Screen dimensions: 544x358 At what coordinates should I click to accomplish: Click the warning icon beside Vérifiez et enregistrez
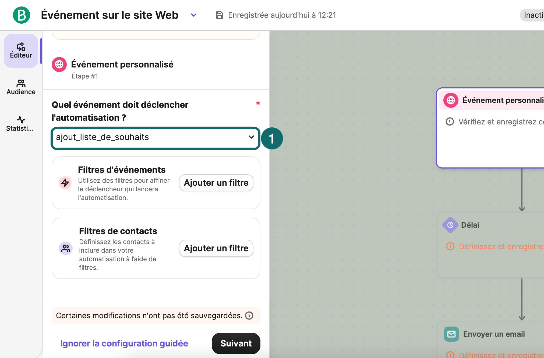(450, 122)
